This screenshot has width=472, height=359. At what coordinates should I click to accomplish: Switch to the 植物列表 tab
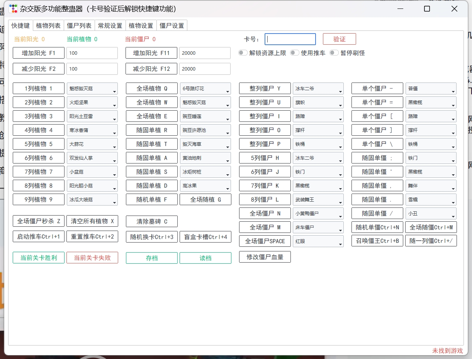(x=48, y=25)
